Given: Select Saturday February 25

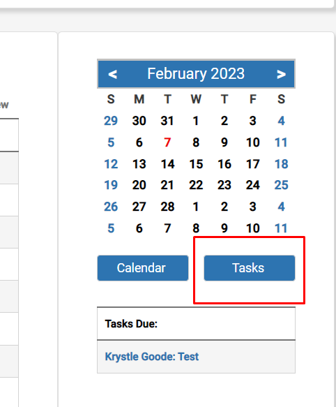Looking at the screenshot, I should (282, 185).
